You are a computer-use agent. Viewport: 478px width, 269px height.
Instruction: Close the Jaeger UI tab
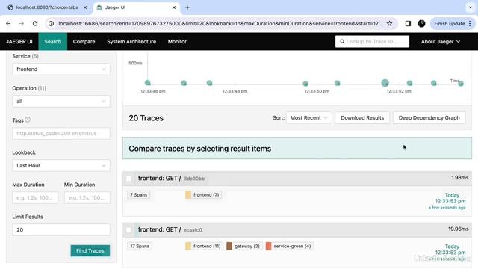pos(174,7)
